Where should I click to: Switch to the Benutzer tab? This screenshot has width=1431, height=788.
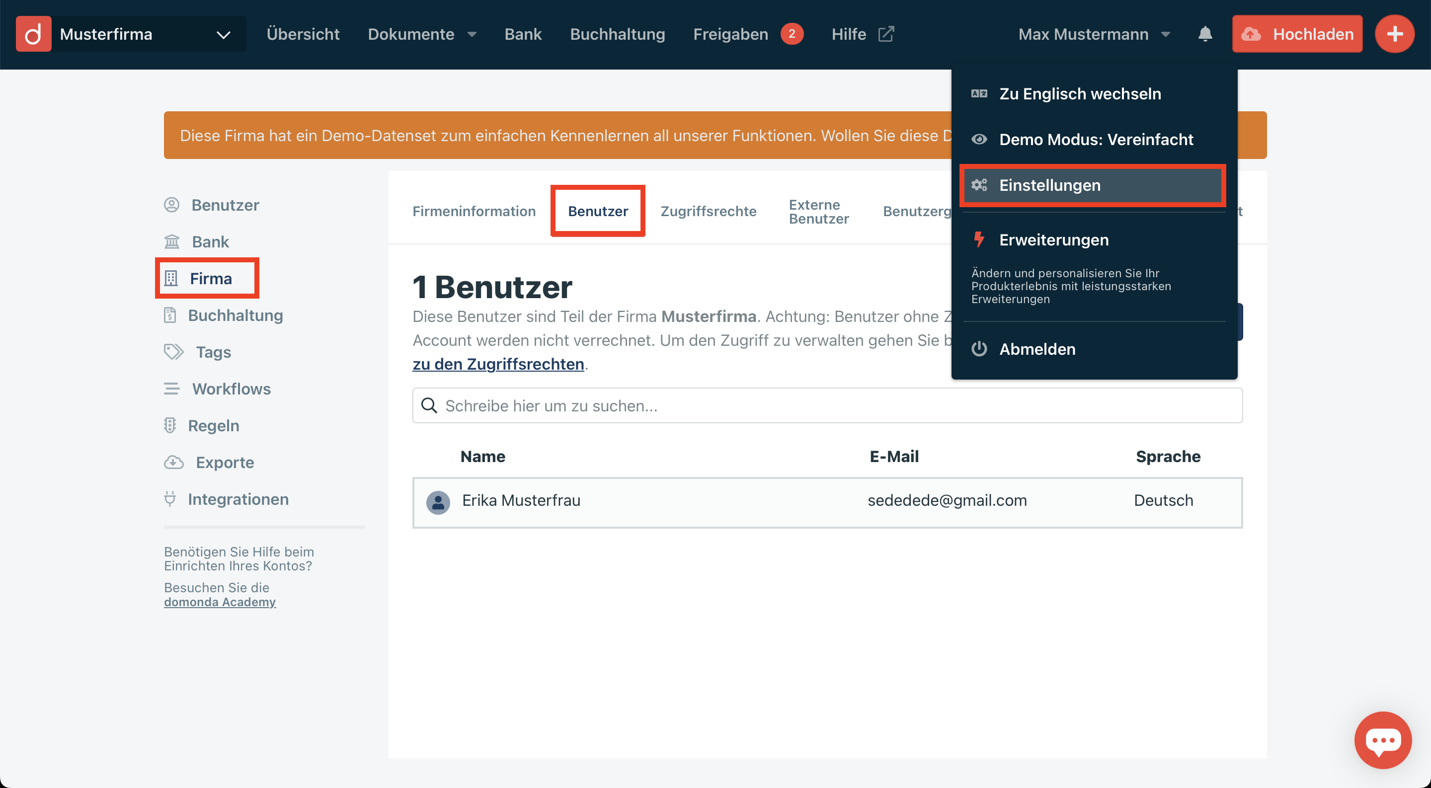click(x=598, y=211)
